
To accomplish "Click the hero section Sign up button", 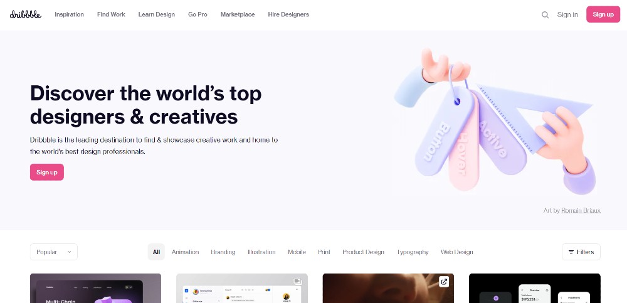I will pos(47,172).
